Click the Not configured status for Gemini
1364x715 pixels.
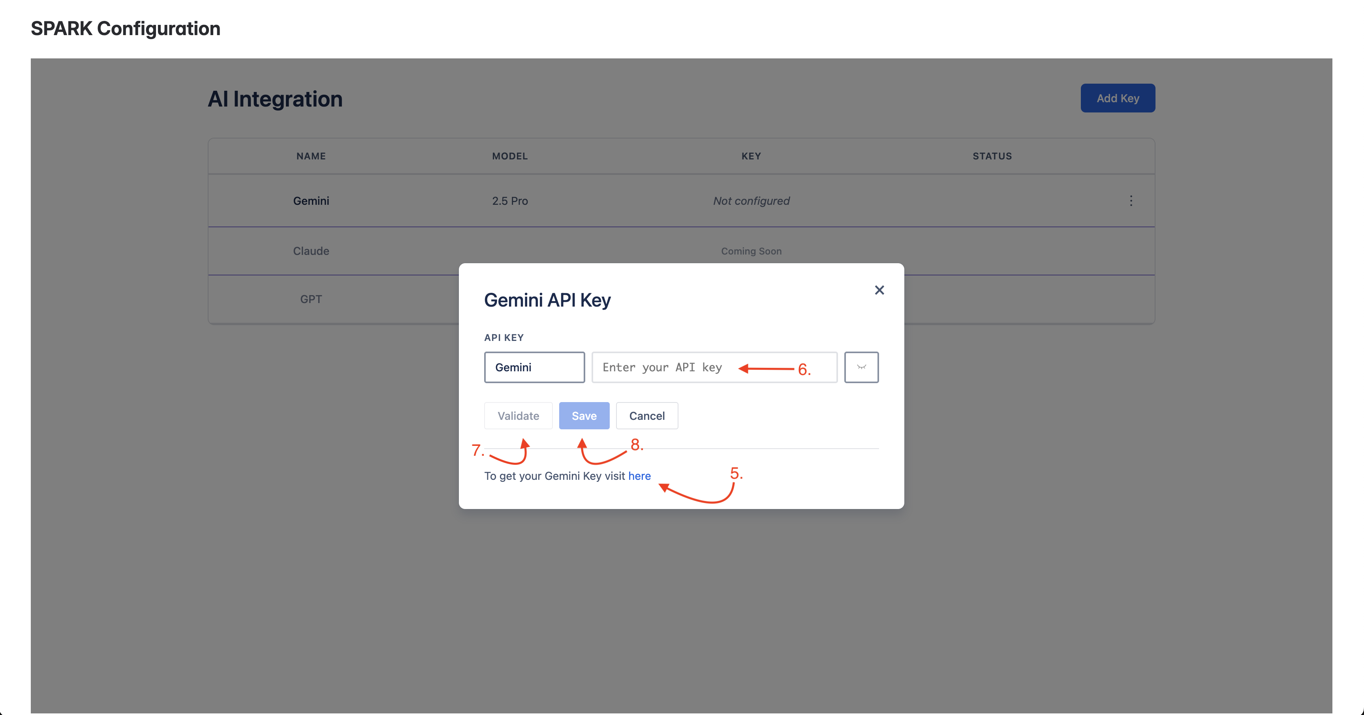coord(751,200)
